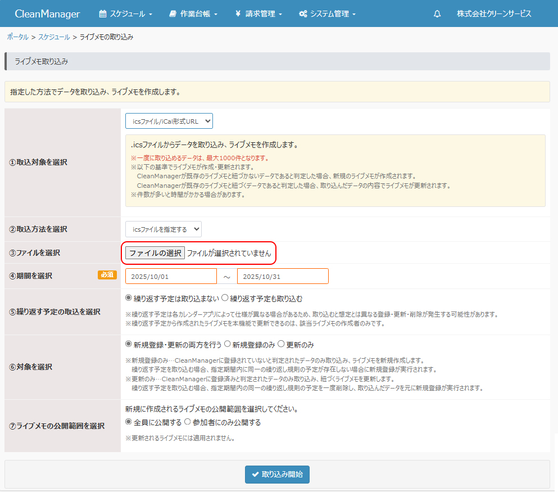This screenshot has height=492, width=558.
Task: Open the 作業台帳 menu
Action: [x=193, y=13]
